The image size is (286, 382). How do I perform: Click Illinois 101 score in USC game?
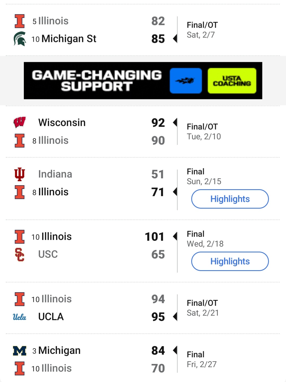[x=155, y=237]
